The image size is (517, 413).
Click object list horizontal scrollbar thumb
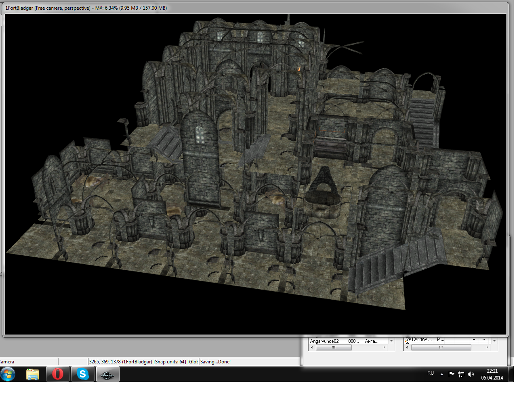pyautogui.click(x=441, y=347)
